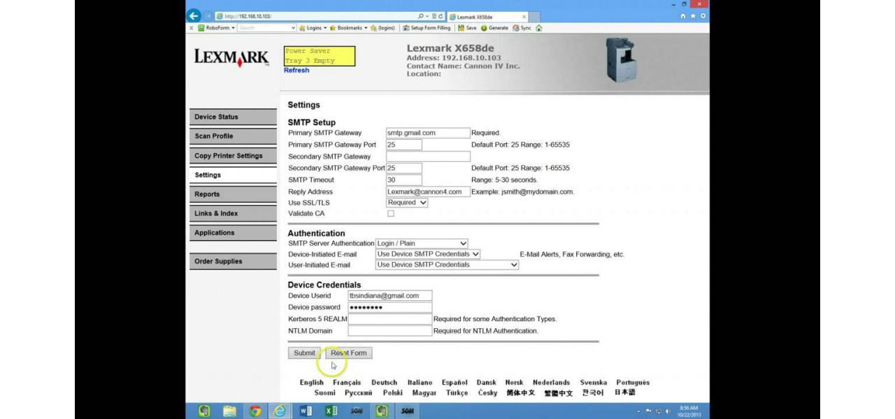Click the Secondary SMTP Gateway Port field
This screenshot has width=895, height=419.
tap(404, 168)
